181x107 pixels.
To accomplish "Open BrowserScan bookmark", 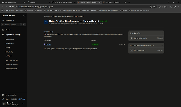I will coord(134,10).
